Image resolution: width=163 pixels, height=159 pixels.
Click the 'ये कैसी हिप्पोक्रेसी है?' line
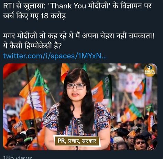click(x=32, y=46)
